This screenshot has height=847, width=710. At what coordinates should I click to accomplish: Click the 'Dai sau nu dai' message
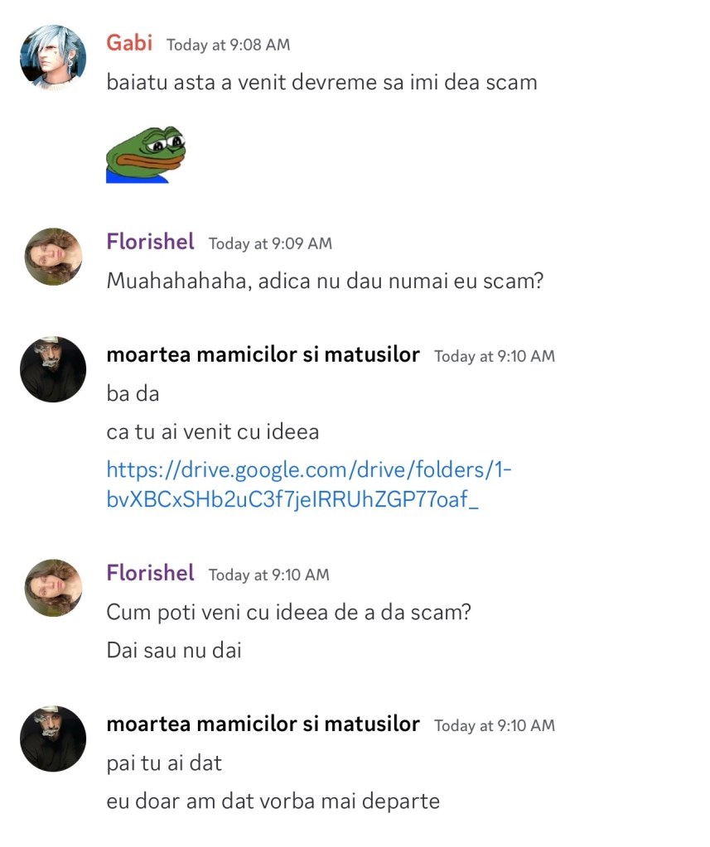(x=174, y=650)
